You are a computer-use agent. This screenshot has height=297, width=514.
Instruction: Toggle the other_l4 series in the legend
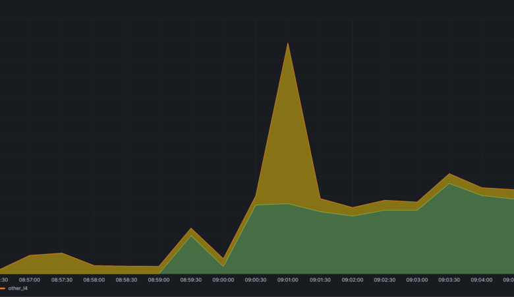coord(18,288)
